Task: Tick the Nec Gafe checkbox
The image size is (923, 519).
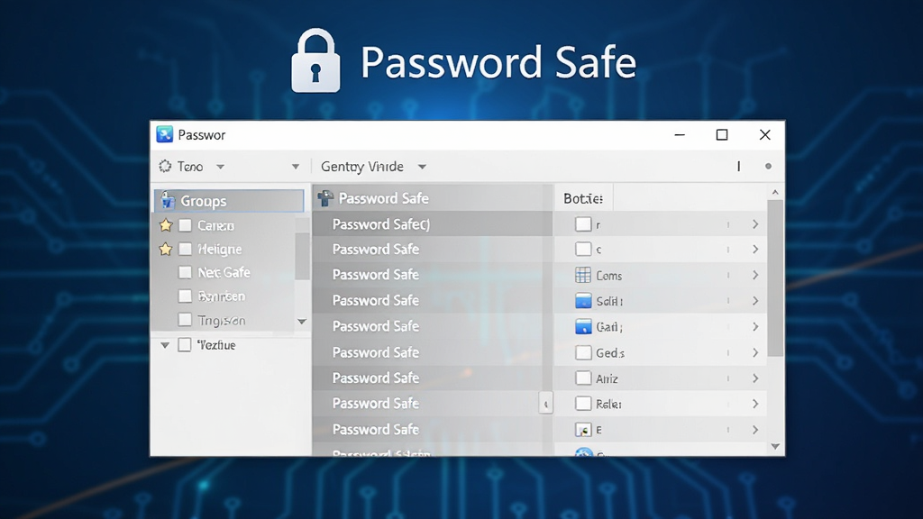Action: click(x=186, y=272)
